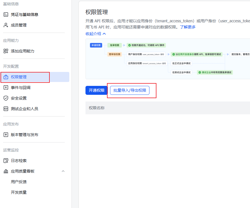Click the permission flow diagram image
Image resolution: width=250 pixels, height=208 pixels.
168,59
